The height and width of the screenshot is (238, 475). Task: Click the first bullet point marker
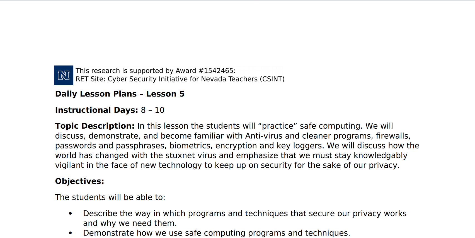pos(70,213)
